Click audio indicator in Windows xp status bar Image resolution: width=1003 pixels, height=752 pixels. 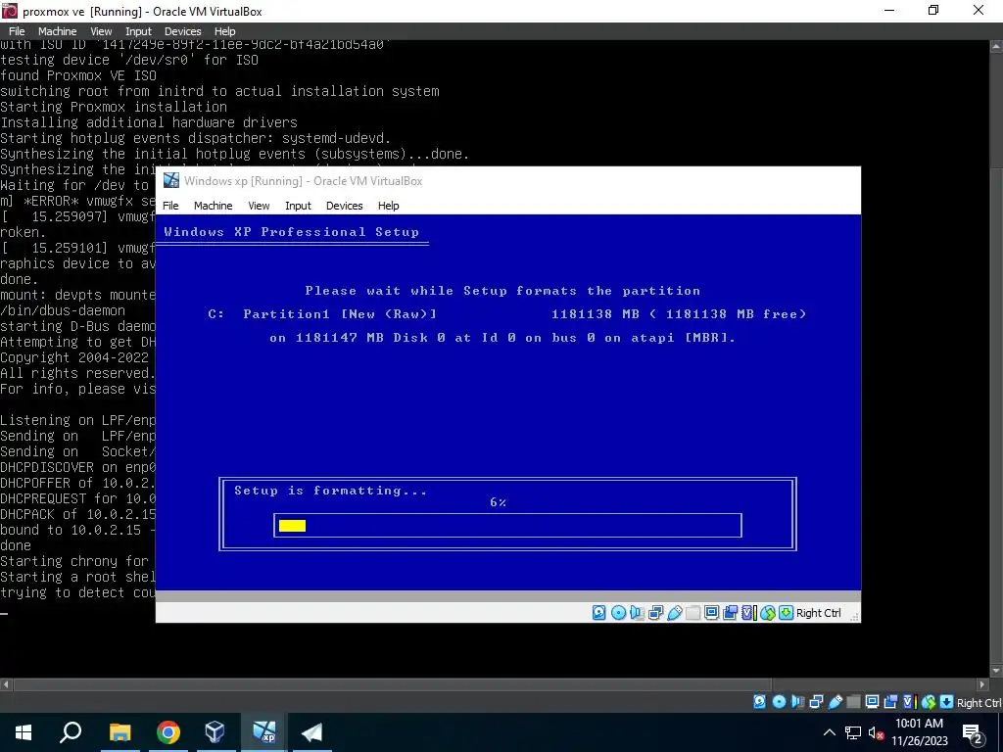click(637, 613)
